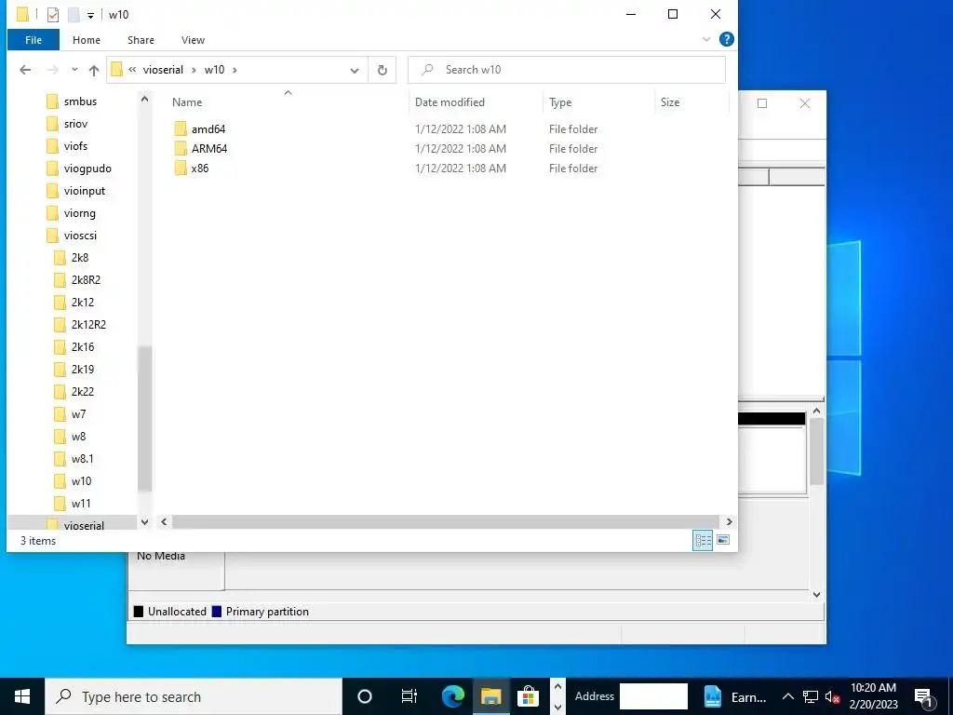Viewport: 953px width, 715px height.
Task: Select the w7 subfolder in tree
Action: pyautogui.click(x=78, y=414)
